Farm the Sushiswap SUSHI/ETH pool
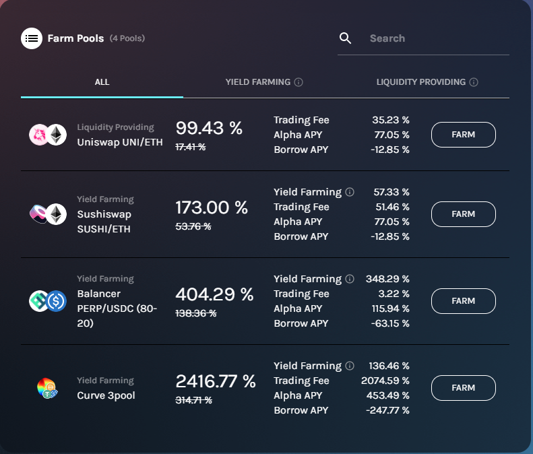The image size is (533, 454). [x=464, y=214]
